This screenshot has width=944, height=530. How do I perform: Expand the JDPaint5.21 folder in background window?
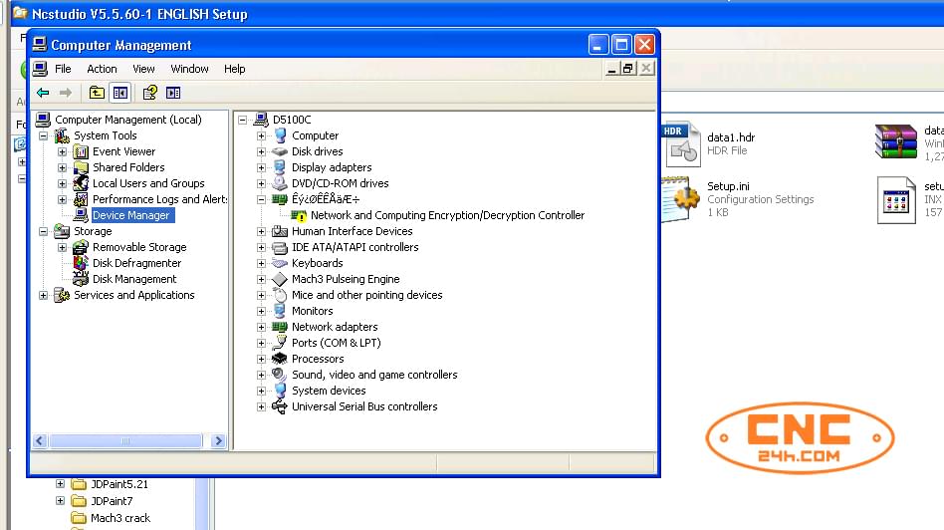click(x=60, y=483)
